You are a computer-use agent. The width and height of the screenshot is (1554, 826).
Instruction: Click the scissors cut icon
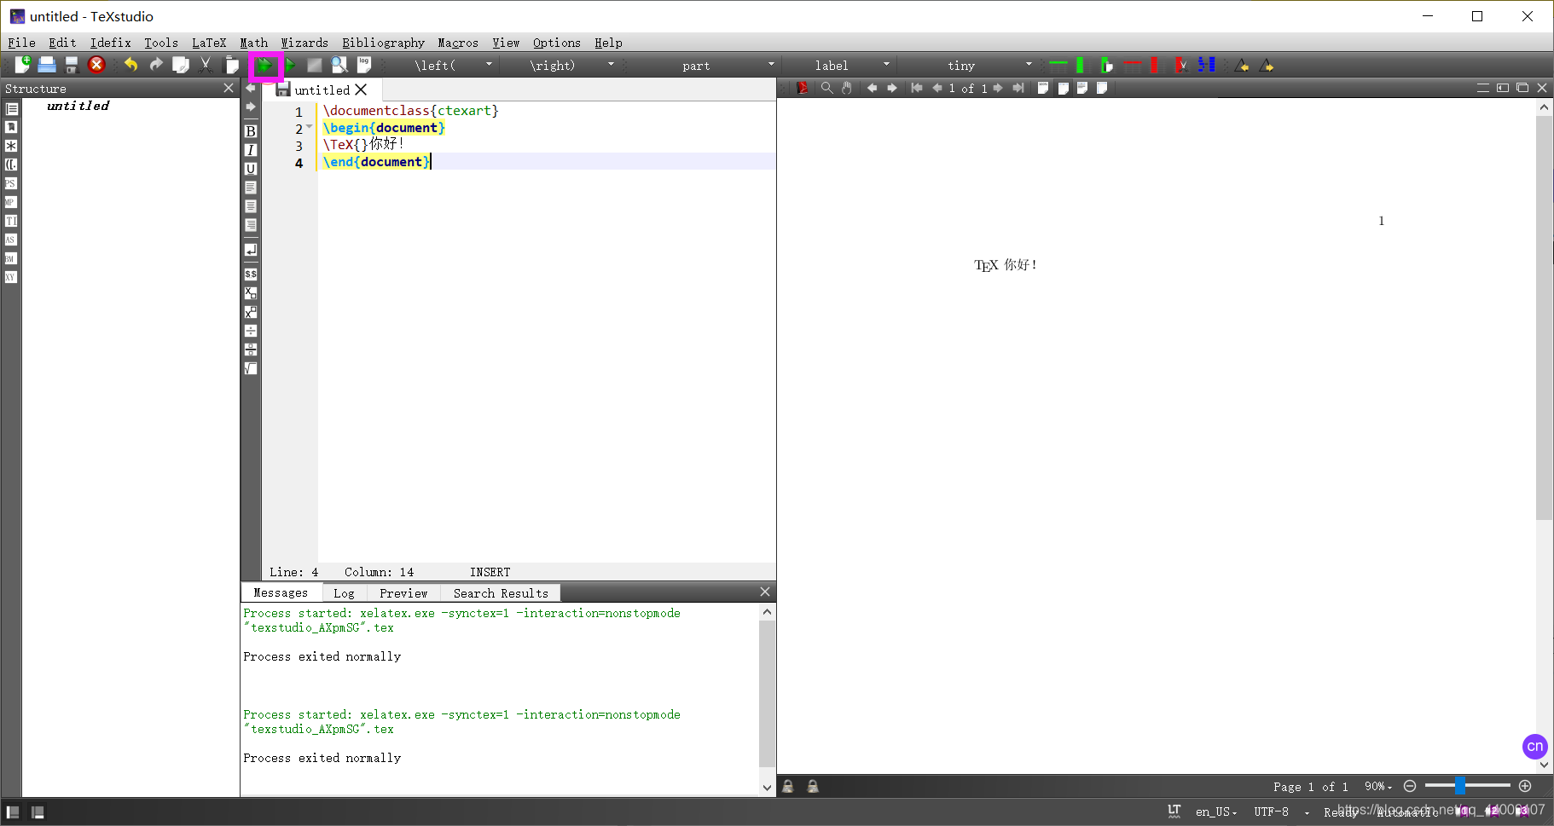(x=206, y=65)
